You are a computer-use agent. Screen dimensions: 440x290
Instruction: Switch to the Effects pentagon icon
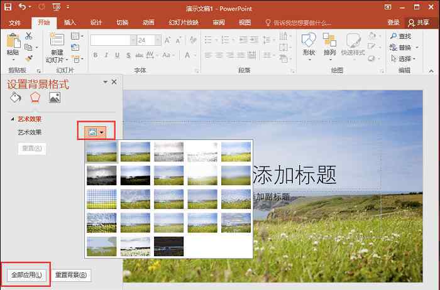(35, 97)
